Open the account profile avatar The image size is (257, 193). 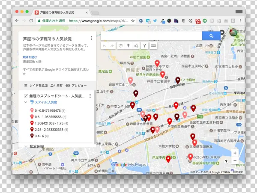pyautogui.click(x=233, y=32)
